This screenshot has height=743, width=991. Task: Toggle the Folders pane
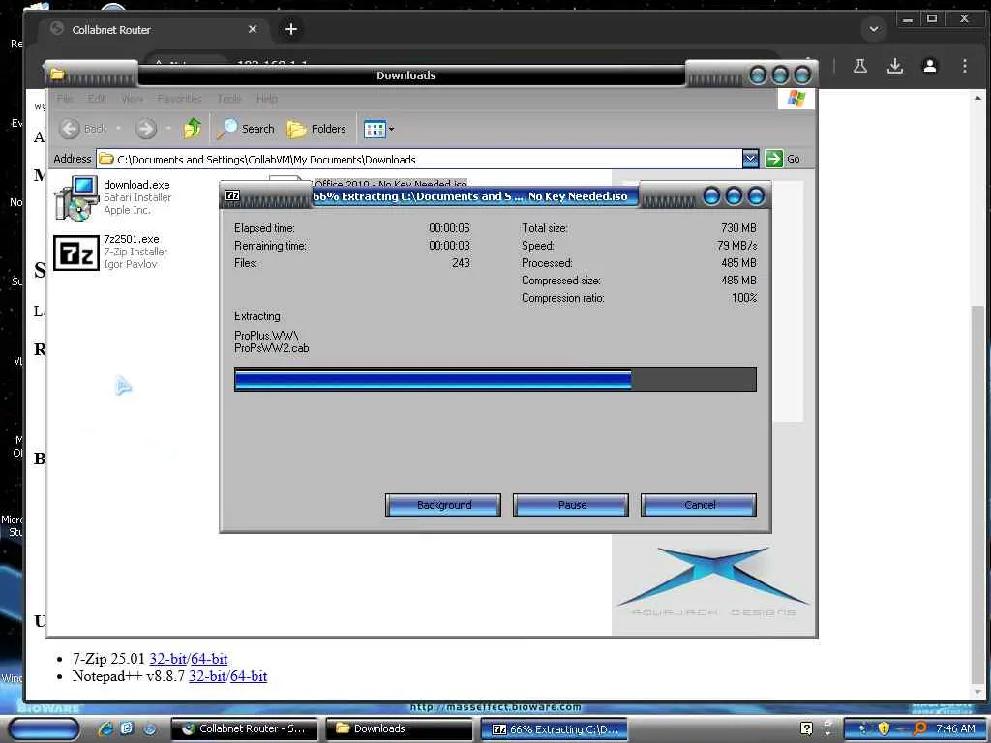316,129
